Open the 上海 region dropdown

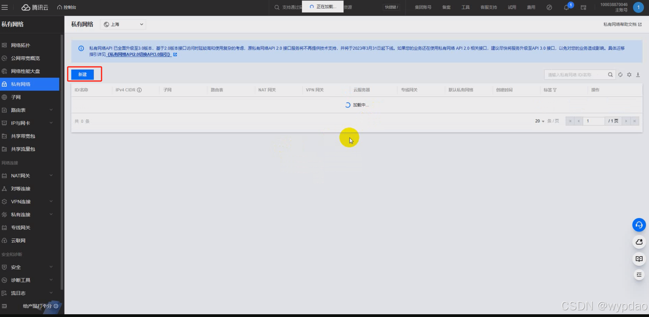click(x=123, y=24)
